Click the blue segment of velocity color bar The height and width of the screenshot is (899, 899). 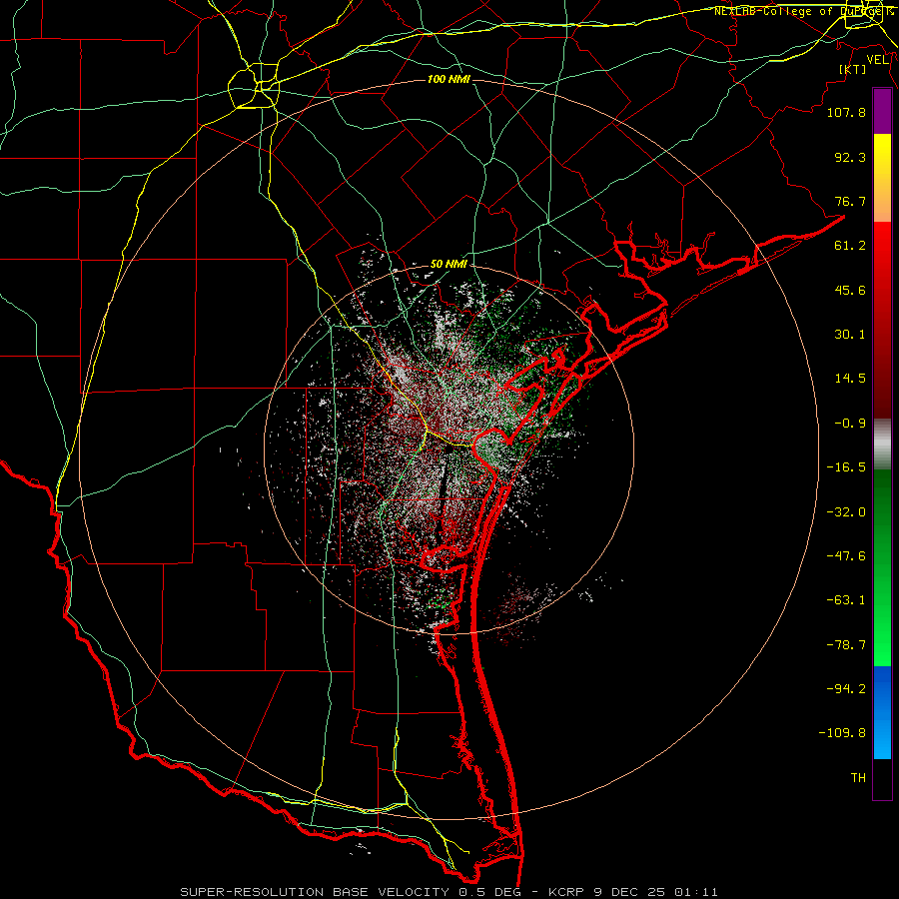coord(882,712)
